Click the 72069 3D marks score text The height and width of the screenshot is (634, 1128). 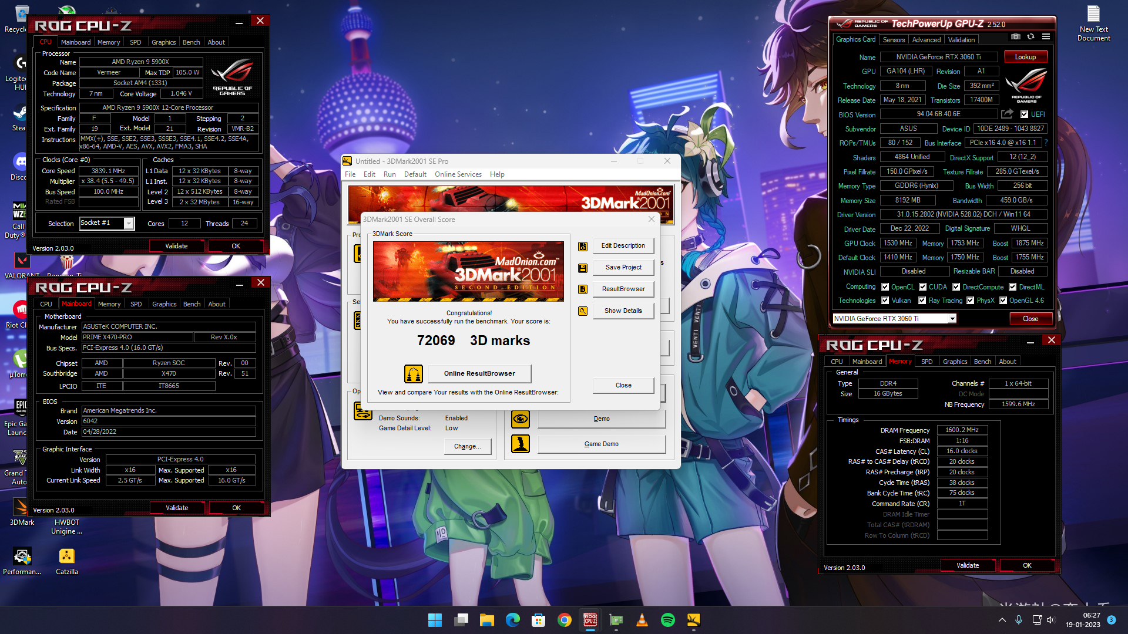click(x=473, y=341)
